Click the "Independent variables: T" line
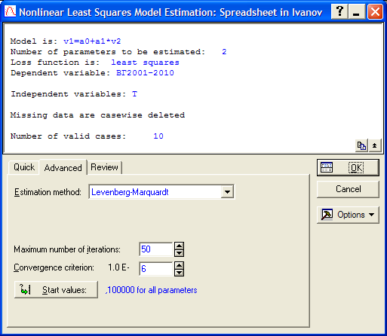 74,94
